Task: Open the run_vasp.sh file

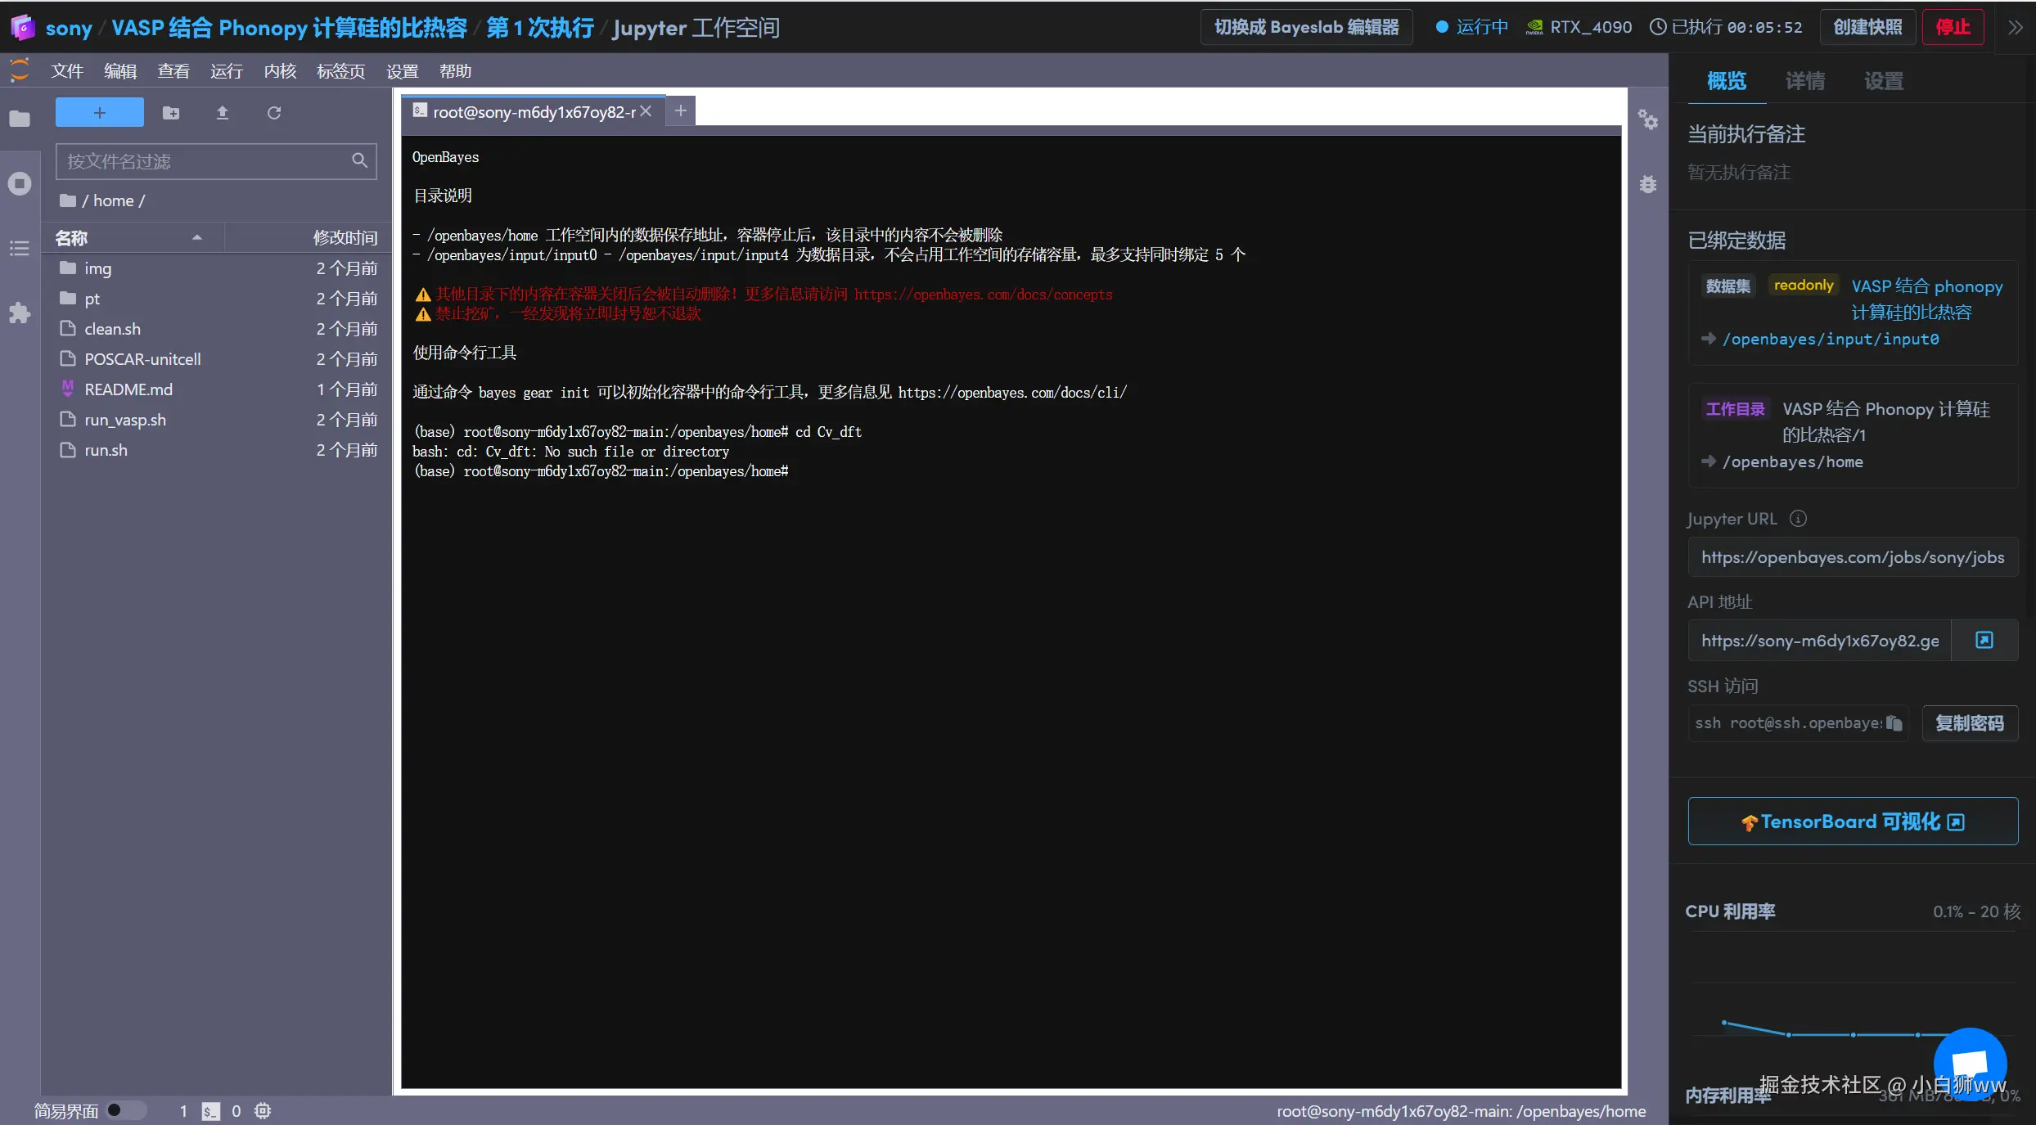Action: pyautogui.click(x=125, y=420)
